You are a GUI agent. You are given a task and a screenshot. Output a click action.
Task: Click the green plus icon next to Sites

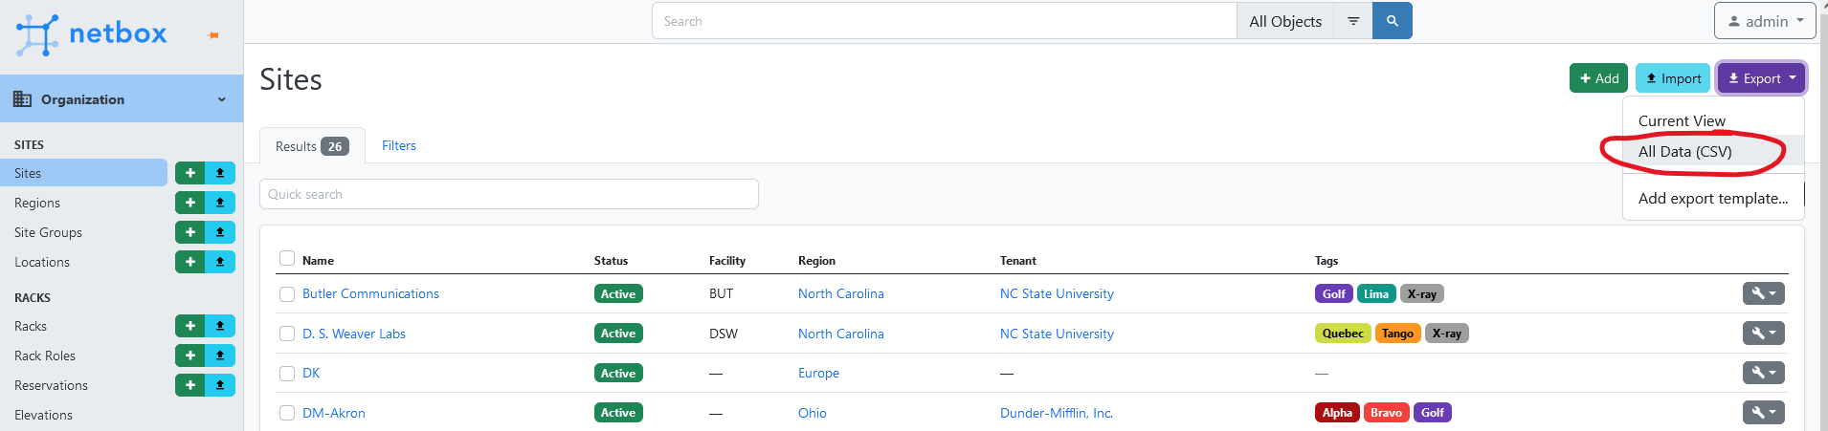click(x=190, y=173)
